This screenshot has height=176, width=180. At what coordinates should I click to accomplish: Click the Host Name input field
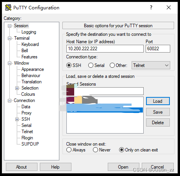click(105, 49)
